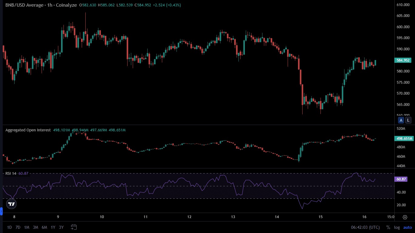The height and width of the screenshot is (233, 415).
Task: Switch to the 7D date range
Action: pos(18,227)
